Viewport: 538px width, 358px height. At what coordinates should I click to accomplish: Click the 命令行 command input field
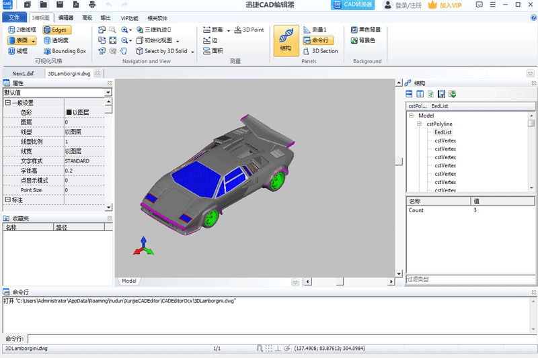pos(281,339)
